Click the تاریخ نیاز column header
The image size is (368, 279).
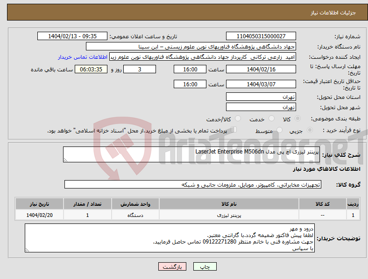point(39,204)
